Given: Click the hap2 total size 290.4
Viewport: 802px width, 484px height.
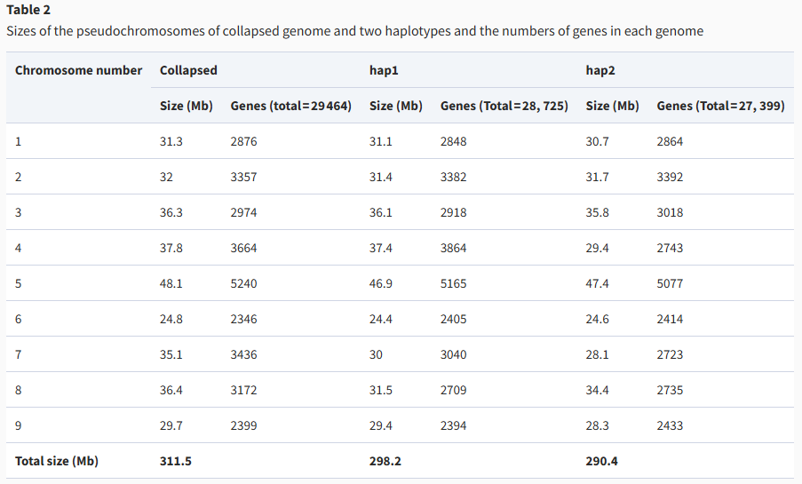Looking at the screenshot, I should tap(602, 461).
